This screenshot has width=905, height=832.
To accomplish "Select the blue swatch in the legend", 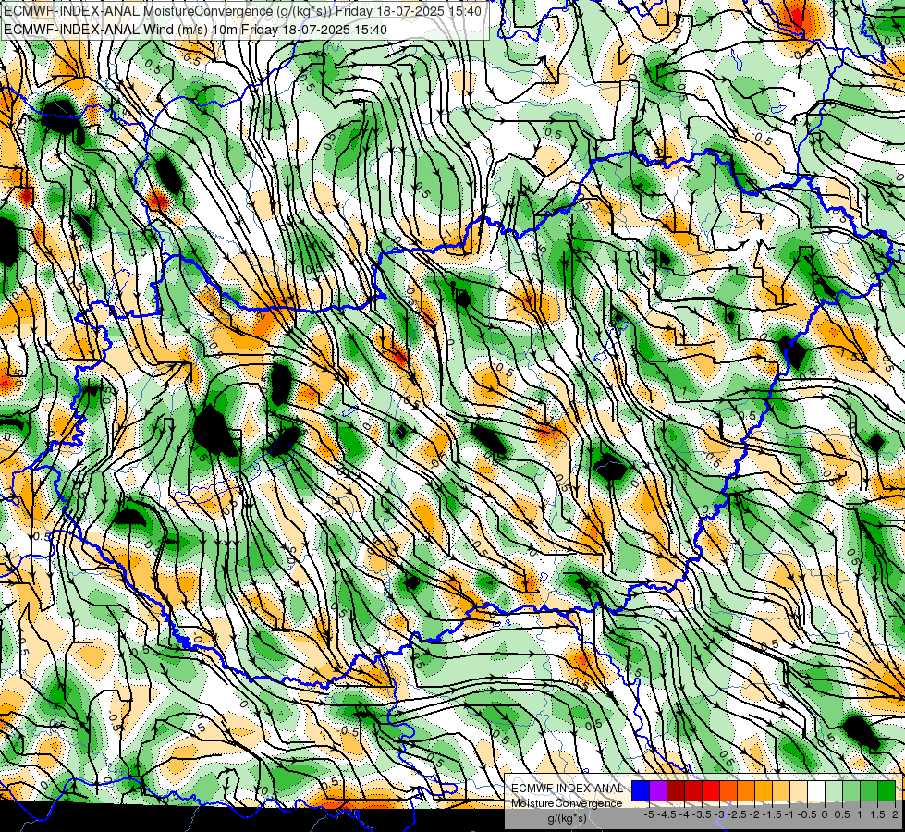I will (x=641, y=791).
